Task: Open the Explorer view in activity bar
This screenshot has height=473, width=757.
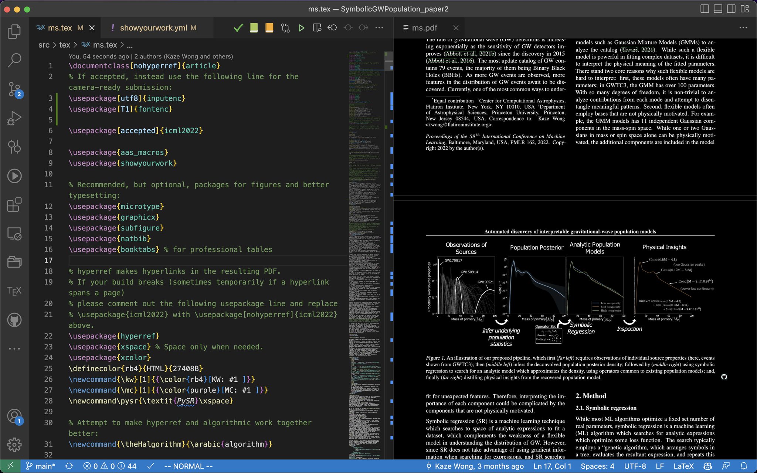Action: point(14,31)
